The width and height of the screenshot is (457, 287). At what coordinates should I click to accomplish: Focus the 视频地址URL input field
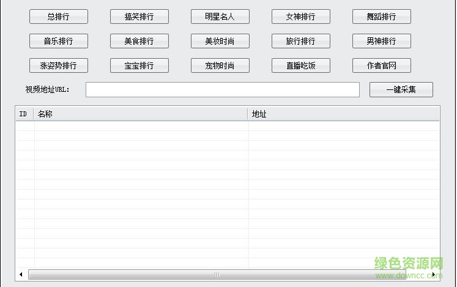pyautogui.click(x=223, y=90)
